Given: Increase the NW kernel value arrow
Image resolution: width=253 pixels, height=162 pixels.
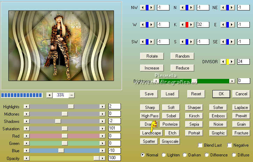Looking at the screenshot, I should 151,7.
